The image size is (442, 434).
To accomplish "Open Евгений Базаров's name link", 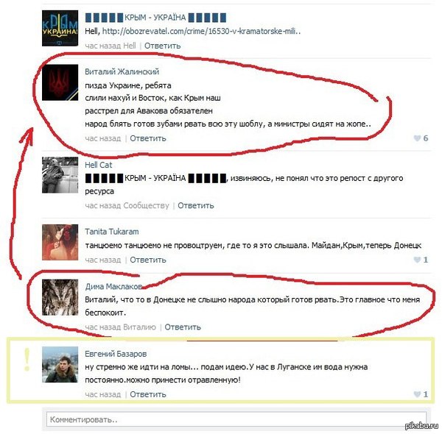I will 116,354.
